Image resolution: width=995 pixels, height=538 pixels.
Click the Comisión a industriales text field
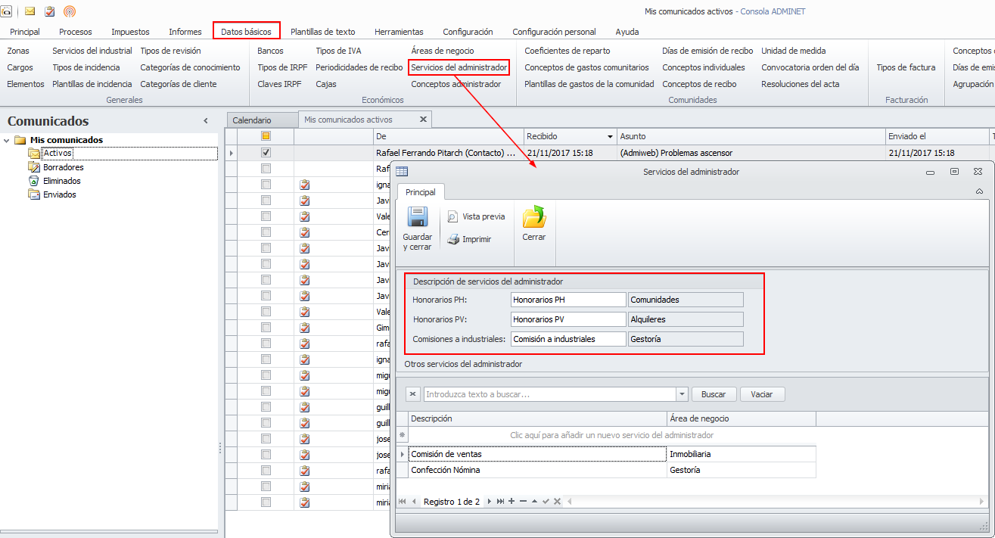(568, 339)
